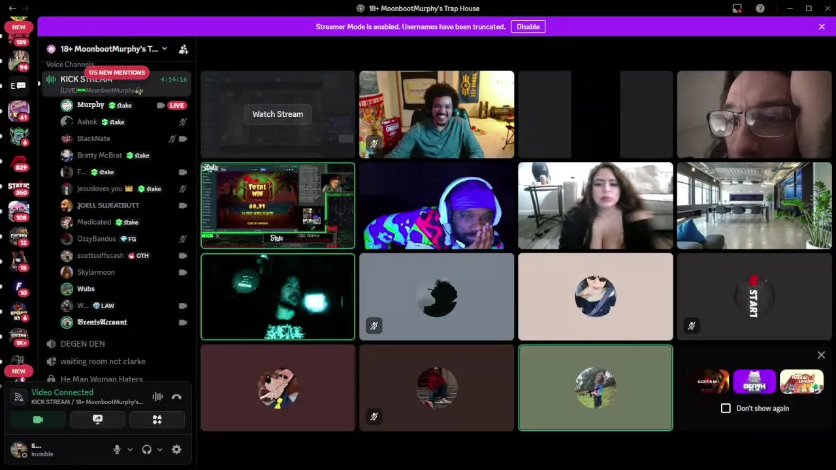Click the share screen button
This screenshot has width=836, height=470.
(x=97, y=420)
